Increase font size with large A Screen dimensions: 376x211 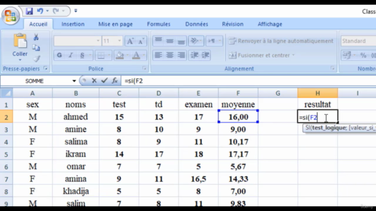130,41
